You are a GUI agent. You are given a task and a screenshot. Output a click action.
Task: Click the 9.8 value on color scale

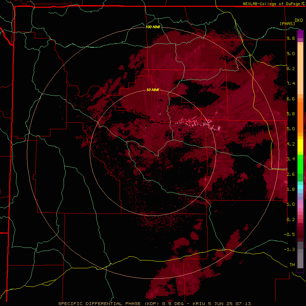[291, 38]
